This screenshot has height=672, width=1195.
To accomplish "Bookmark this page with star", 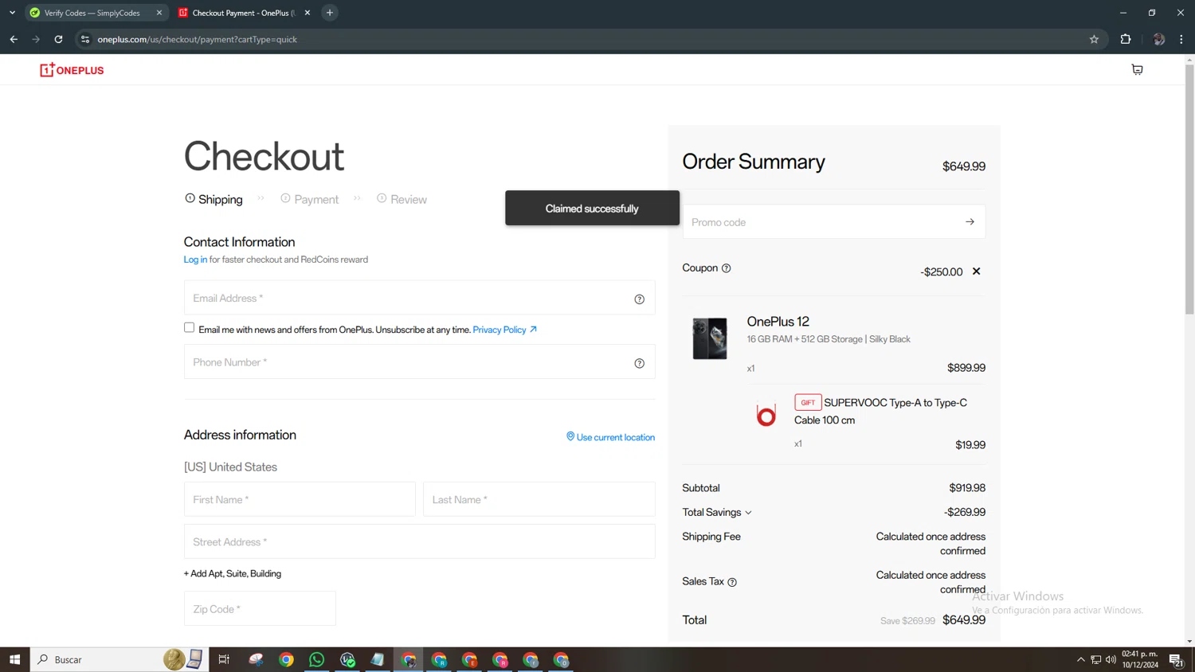I will (1094, 39).
